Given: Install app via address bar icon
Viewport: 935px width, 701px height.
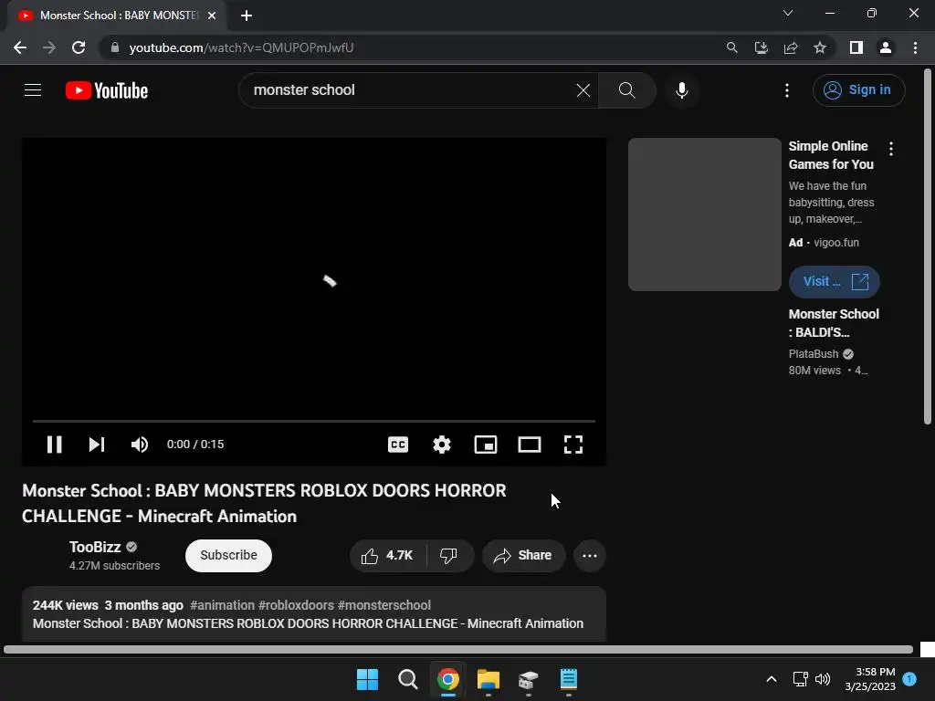Looking at the screenshot, I should [x=761, y=47].
